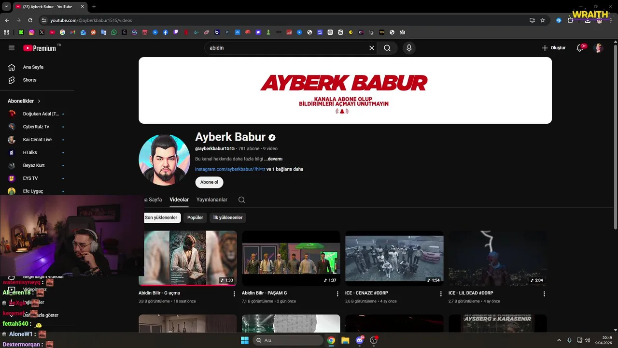Image resolution: width=618 pixels, height=348 pixels.
Task: Open the X bookmark
Action: tap(42, 32)
